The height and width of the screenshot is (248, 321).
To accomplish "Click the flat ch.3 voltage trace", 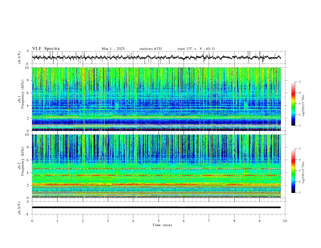I will 156,207.
